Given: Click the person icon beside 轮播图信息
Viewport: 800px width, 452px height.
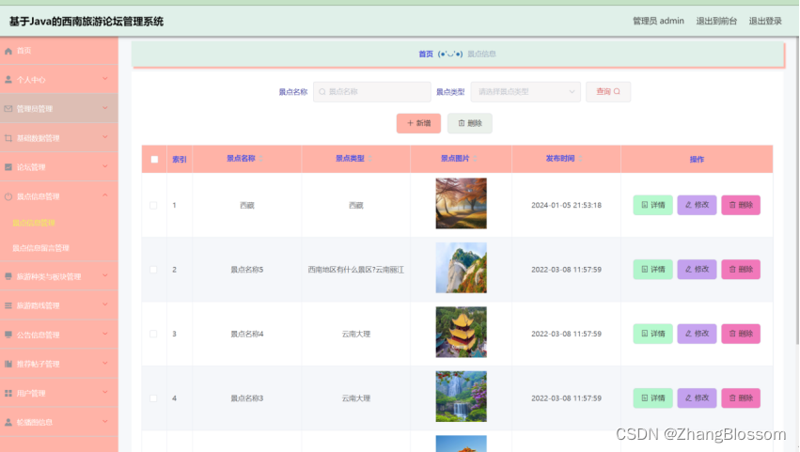Looking at the screenshot, I should point(8,423).
